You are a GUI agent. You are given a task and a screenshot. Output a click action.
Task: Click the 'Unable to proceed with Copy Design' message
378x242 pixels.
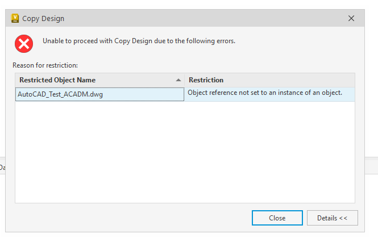click(x=139, y=41)
